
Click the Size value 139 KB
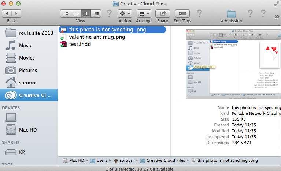coord(239,119)
